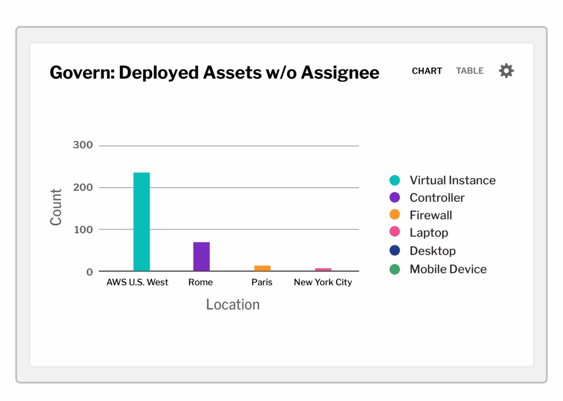Click the chart title Govern: Deployed Assets
Screen dimensions: 563x401
(214, 72)
